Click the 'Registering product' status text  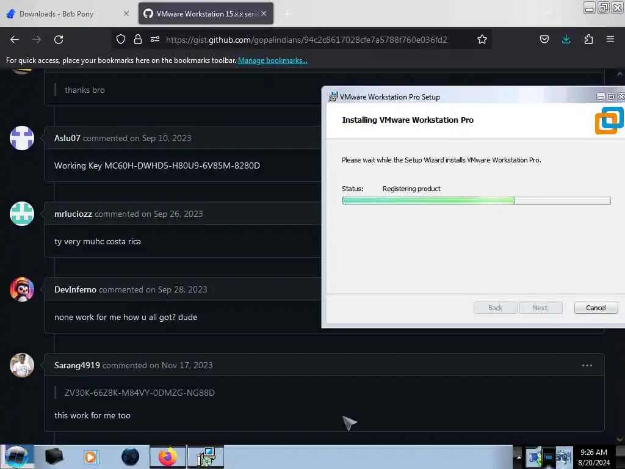(x=412, y=189)
